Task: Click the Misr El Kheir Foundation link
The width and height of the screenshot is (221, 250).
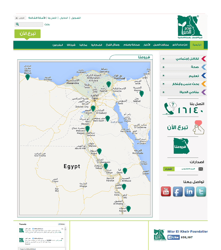Action: [x=188, y=231]
